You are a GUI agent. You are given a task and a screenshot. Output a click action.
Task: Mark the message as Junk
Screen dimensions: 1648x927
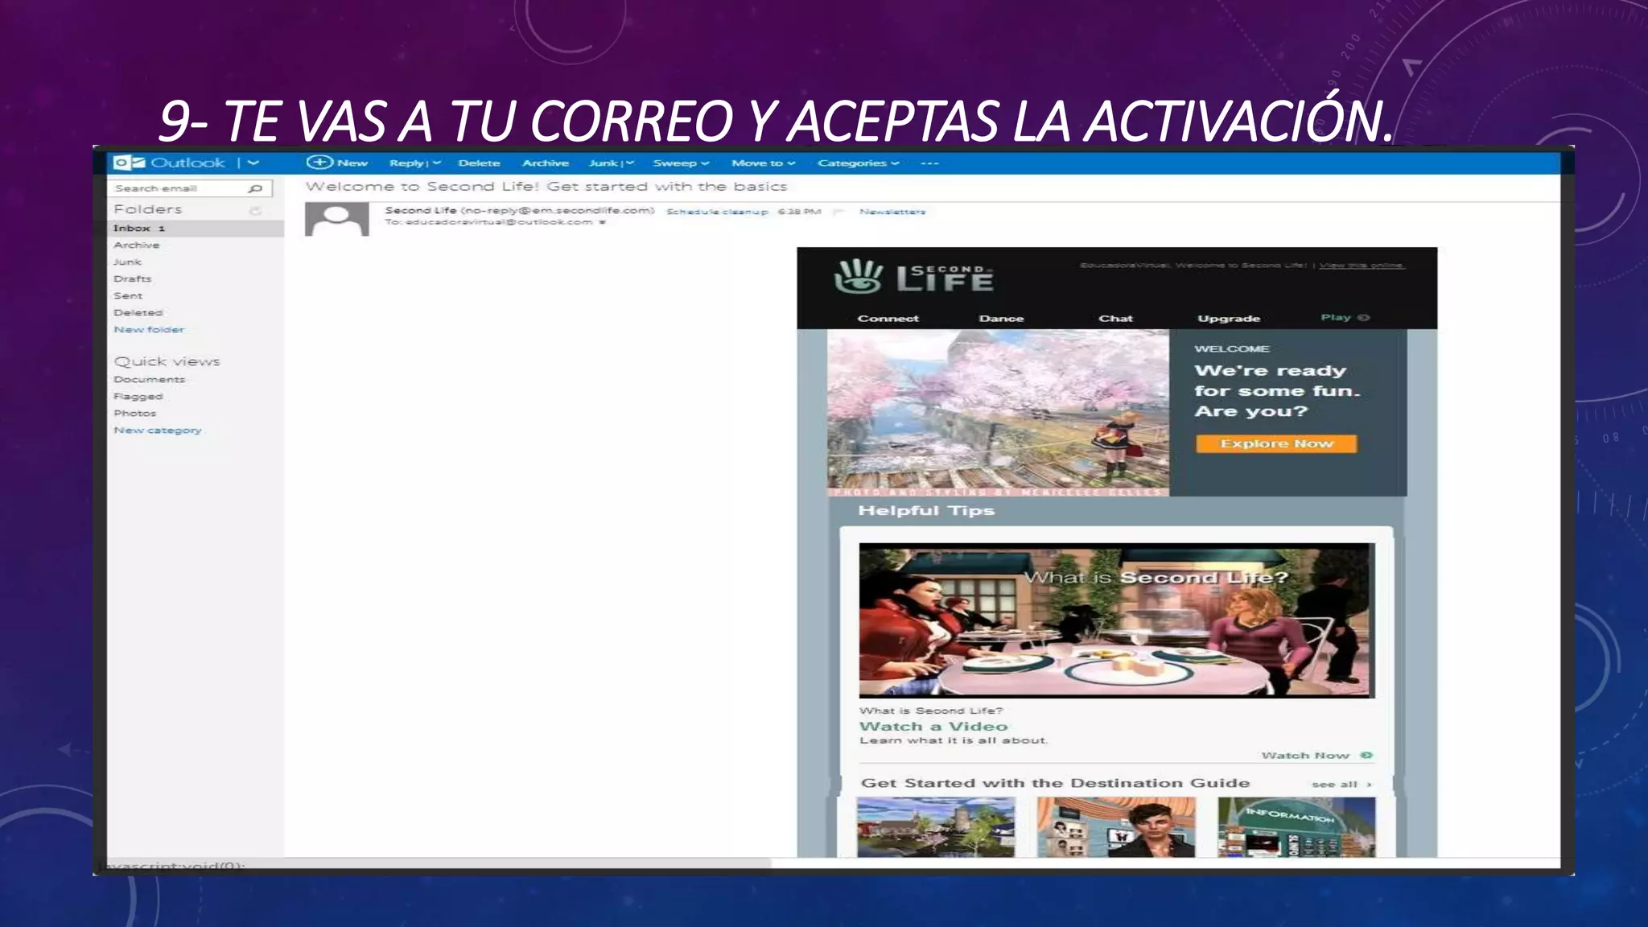coord(604,163)
